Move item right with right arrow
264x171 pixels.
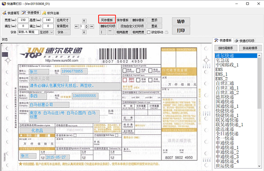[x=92, y=26]
